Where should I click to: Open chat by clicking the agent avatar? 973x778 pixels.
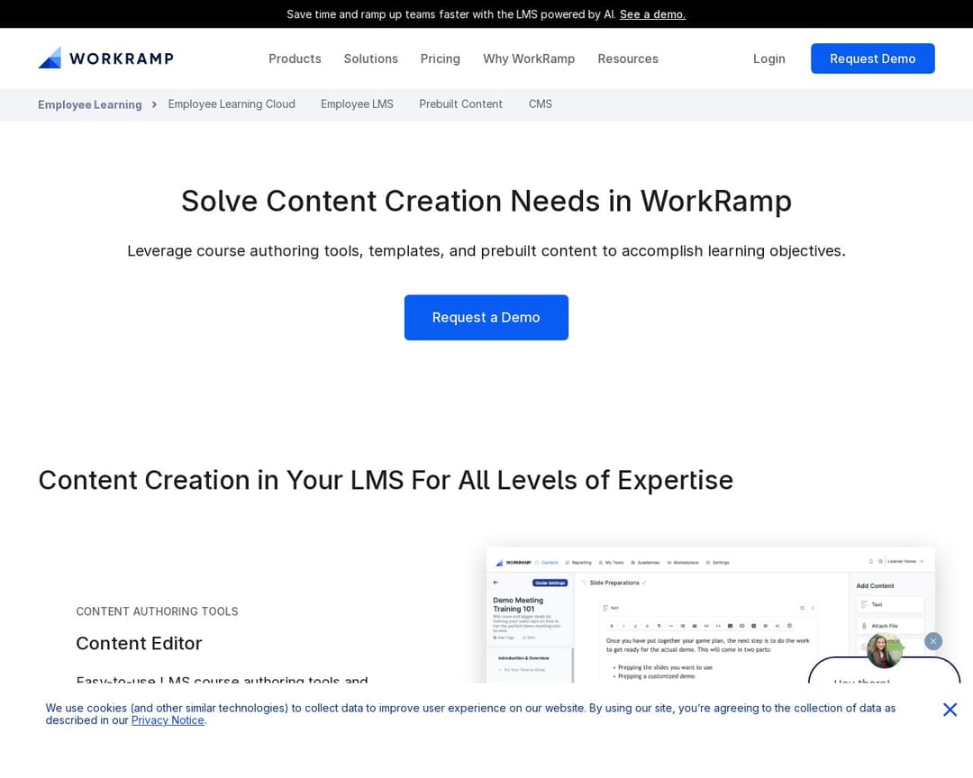884,651
